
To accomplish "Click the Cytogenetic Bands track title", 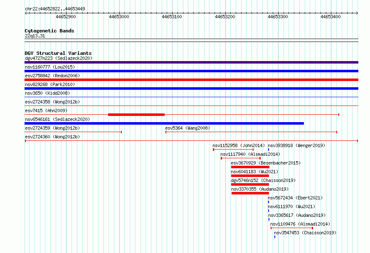I will pos(49,31).
